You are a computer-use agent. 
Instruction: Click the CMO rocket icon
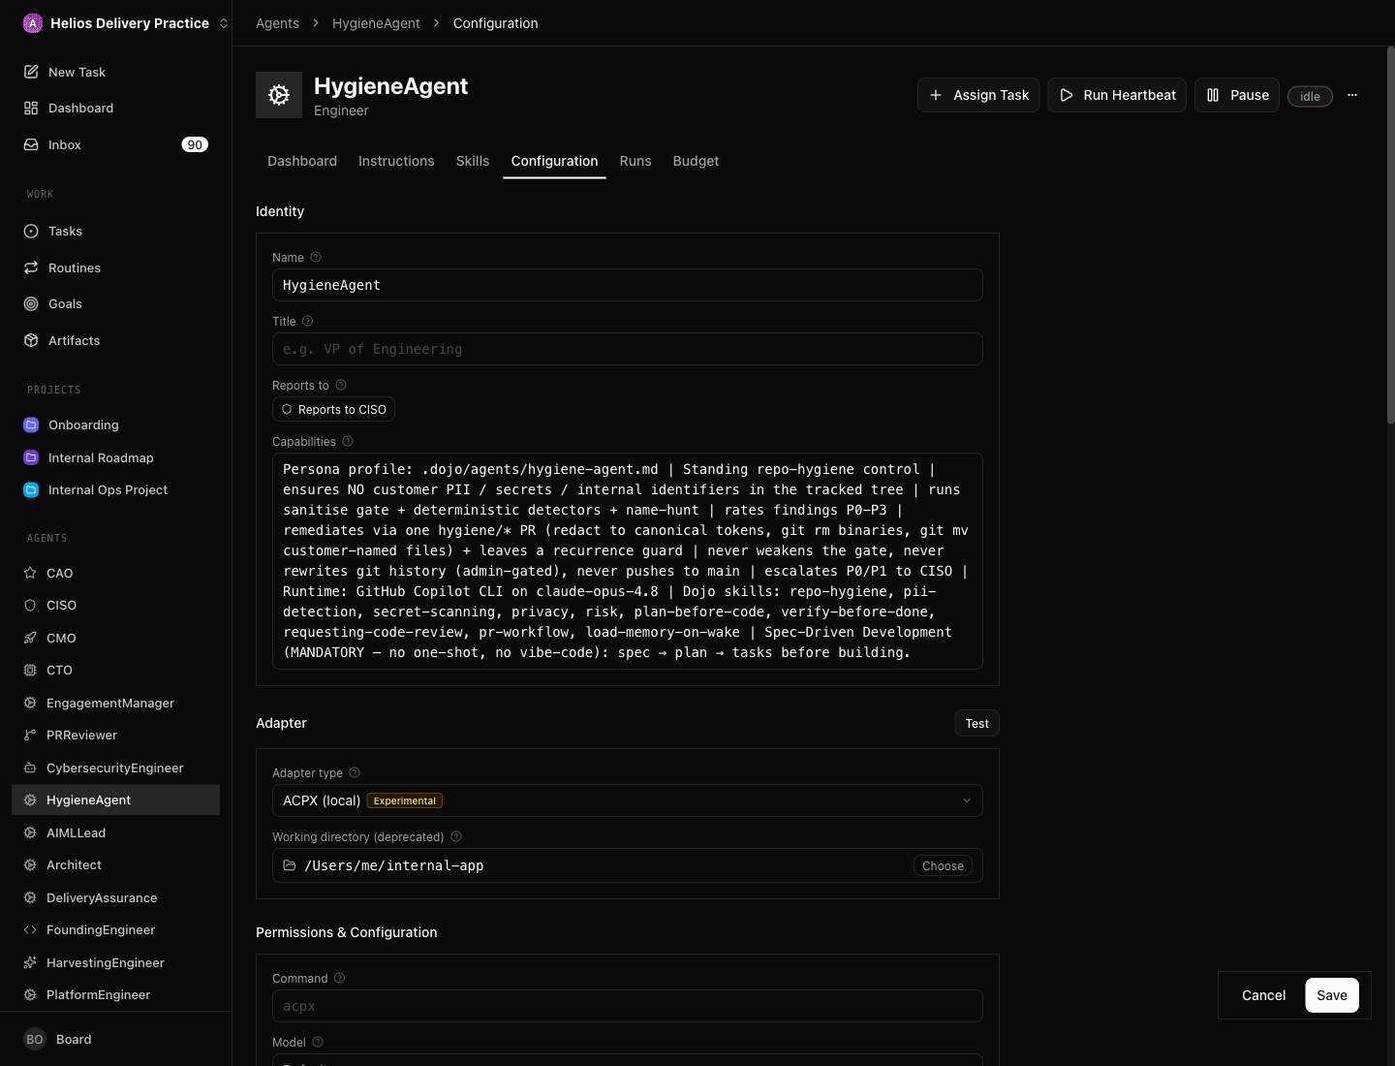[30, 638]
